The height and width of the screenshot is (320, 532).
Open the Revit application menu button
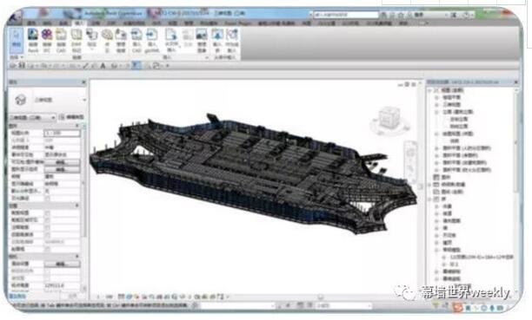pos(15,16)
